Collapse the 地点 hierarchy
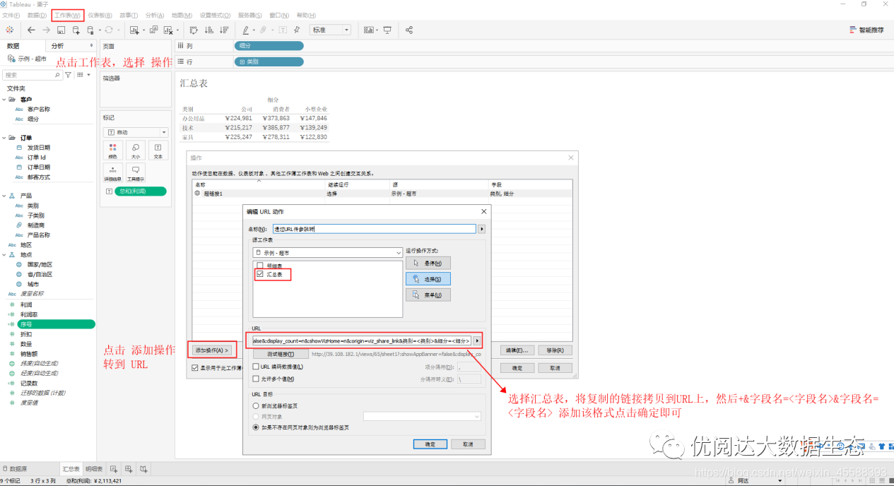894x486 pixels. tap(4, 255)
